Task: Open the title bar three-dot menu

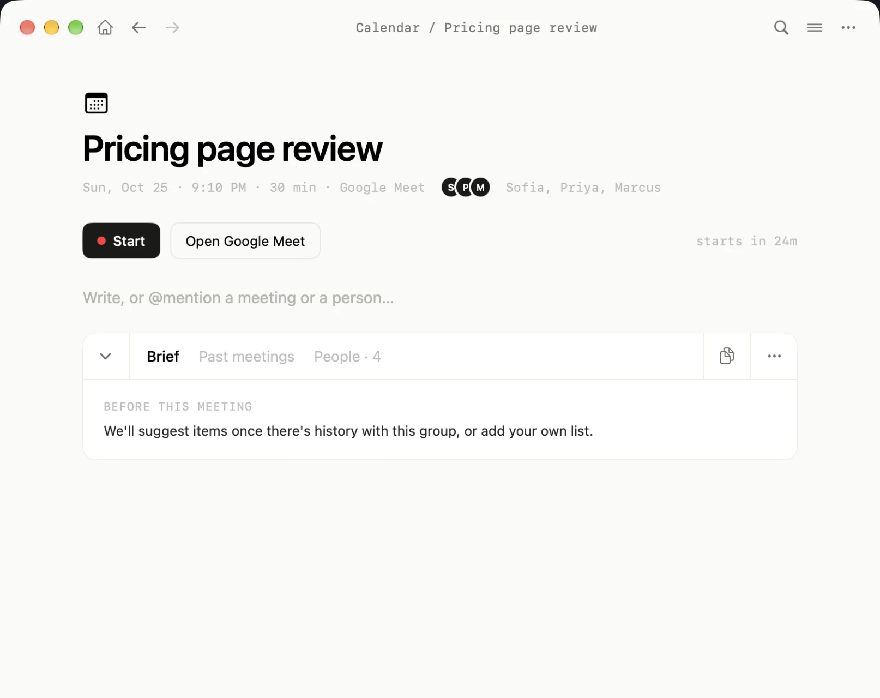Action: tap(848, 27)
